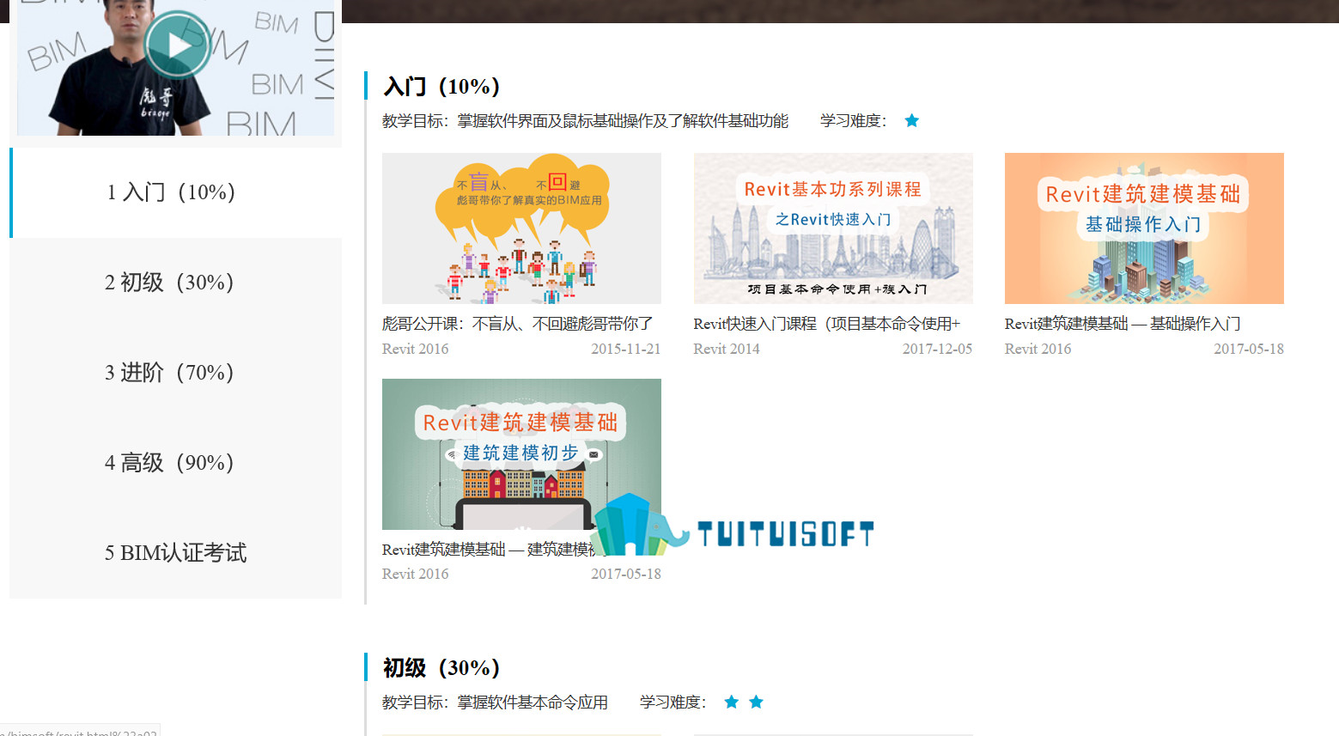The height and width of the screenshot is (736, 1339).
Task: Open the Revit快速入门 course thumbnail
Action: coord(833,228)
